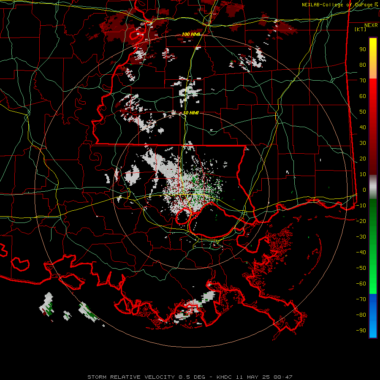Click the 60 value on the velocity scale
The image size is (380, 380).
pos(363,96)
